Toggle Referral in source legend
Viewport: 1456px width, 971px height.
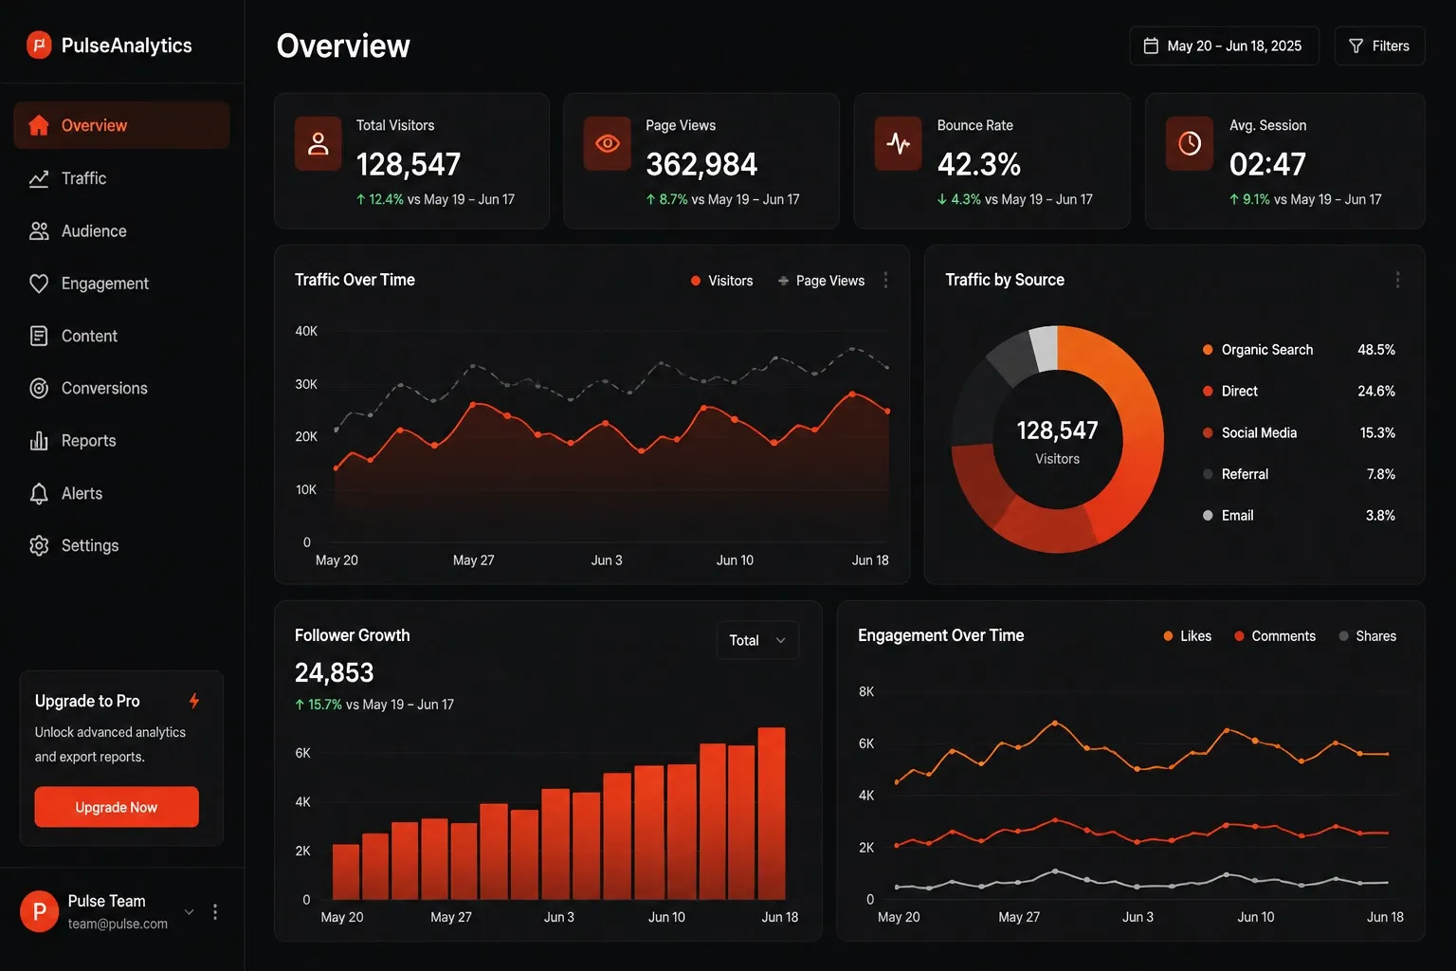point(1235,474)
